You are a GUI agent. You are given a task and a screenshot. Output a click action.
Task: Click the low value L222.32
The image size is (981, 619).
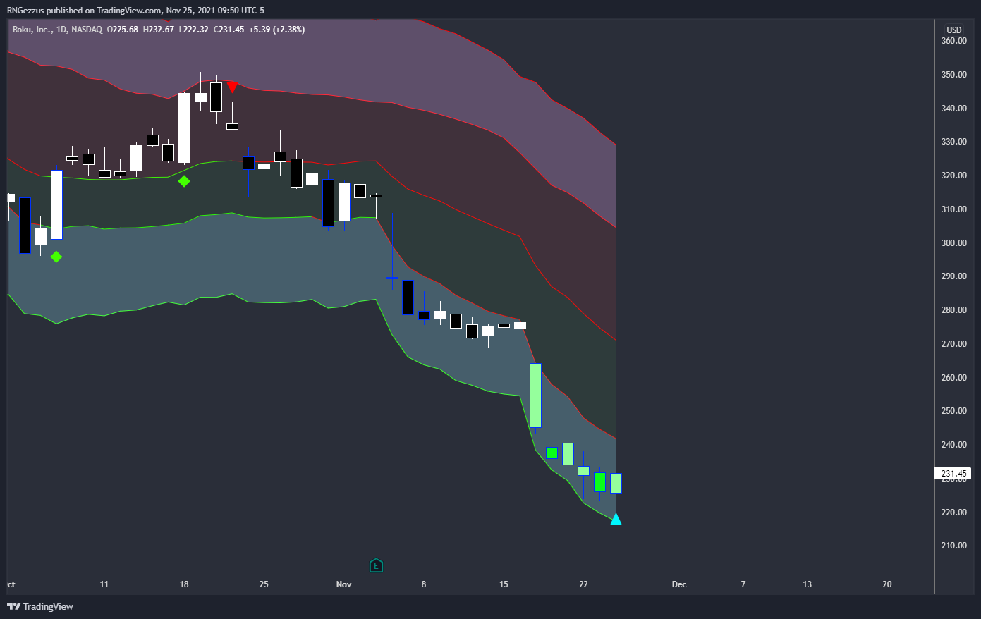click(193, 30)
